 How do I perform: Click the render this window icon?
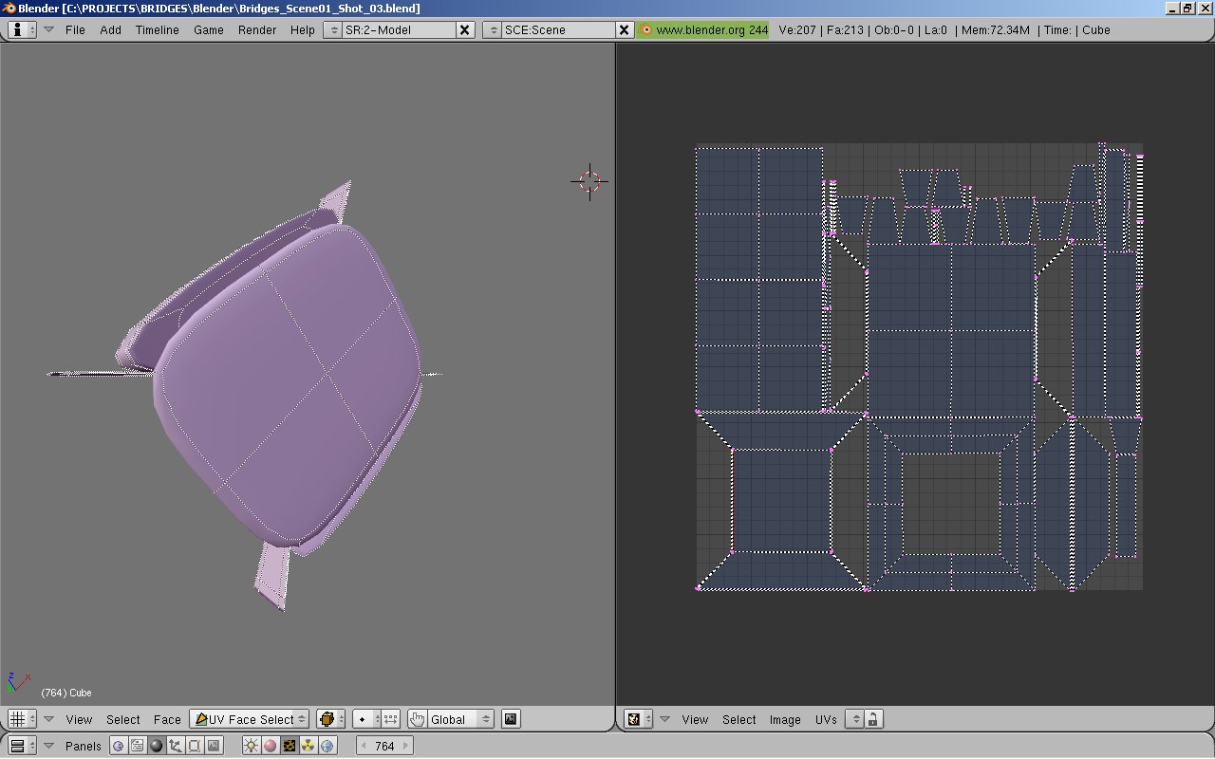(511, 719)
